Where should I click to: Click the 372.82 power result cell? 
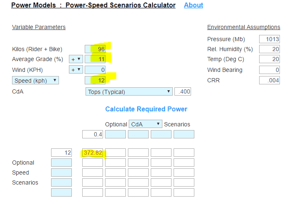pyautogui.click(x=93, y=153)
